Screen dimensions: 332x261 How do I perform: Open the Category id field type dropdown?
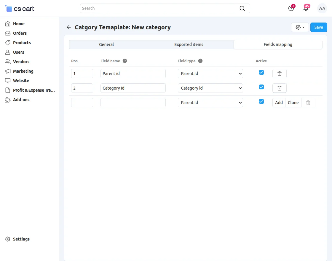[x=210, y=88]
